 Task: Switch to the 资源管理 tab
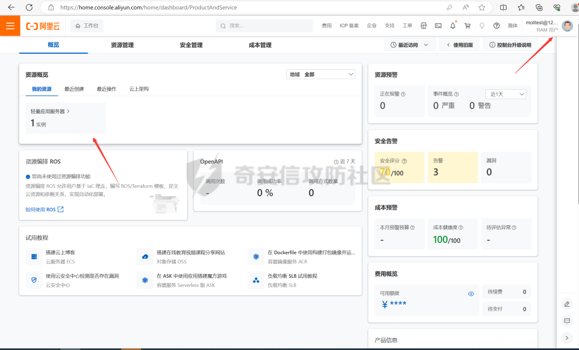tap(122, 45)
